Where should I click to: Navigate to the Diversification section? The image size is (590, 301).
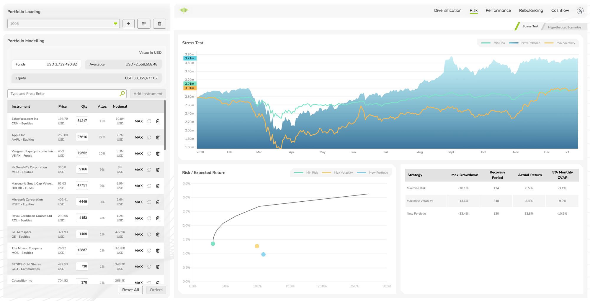pos(447,10)
